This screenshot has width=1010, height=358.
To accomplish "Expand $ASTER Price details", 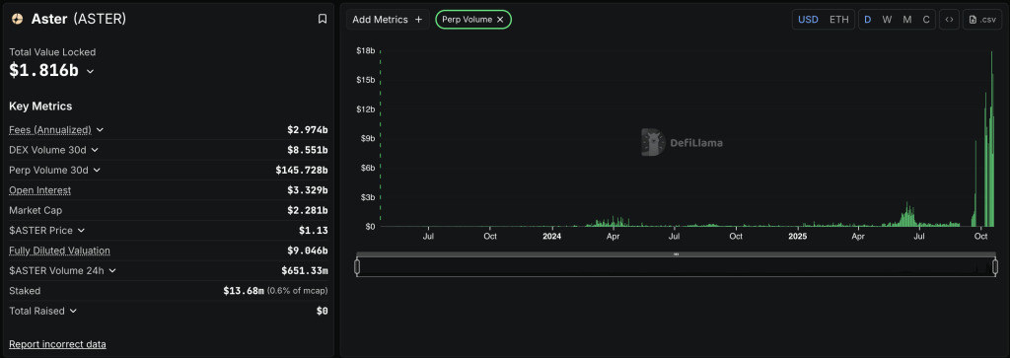I will pos(81,231).
